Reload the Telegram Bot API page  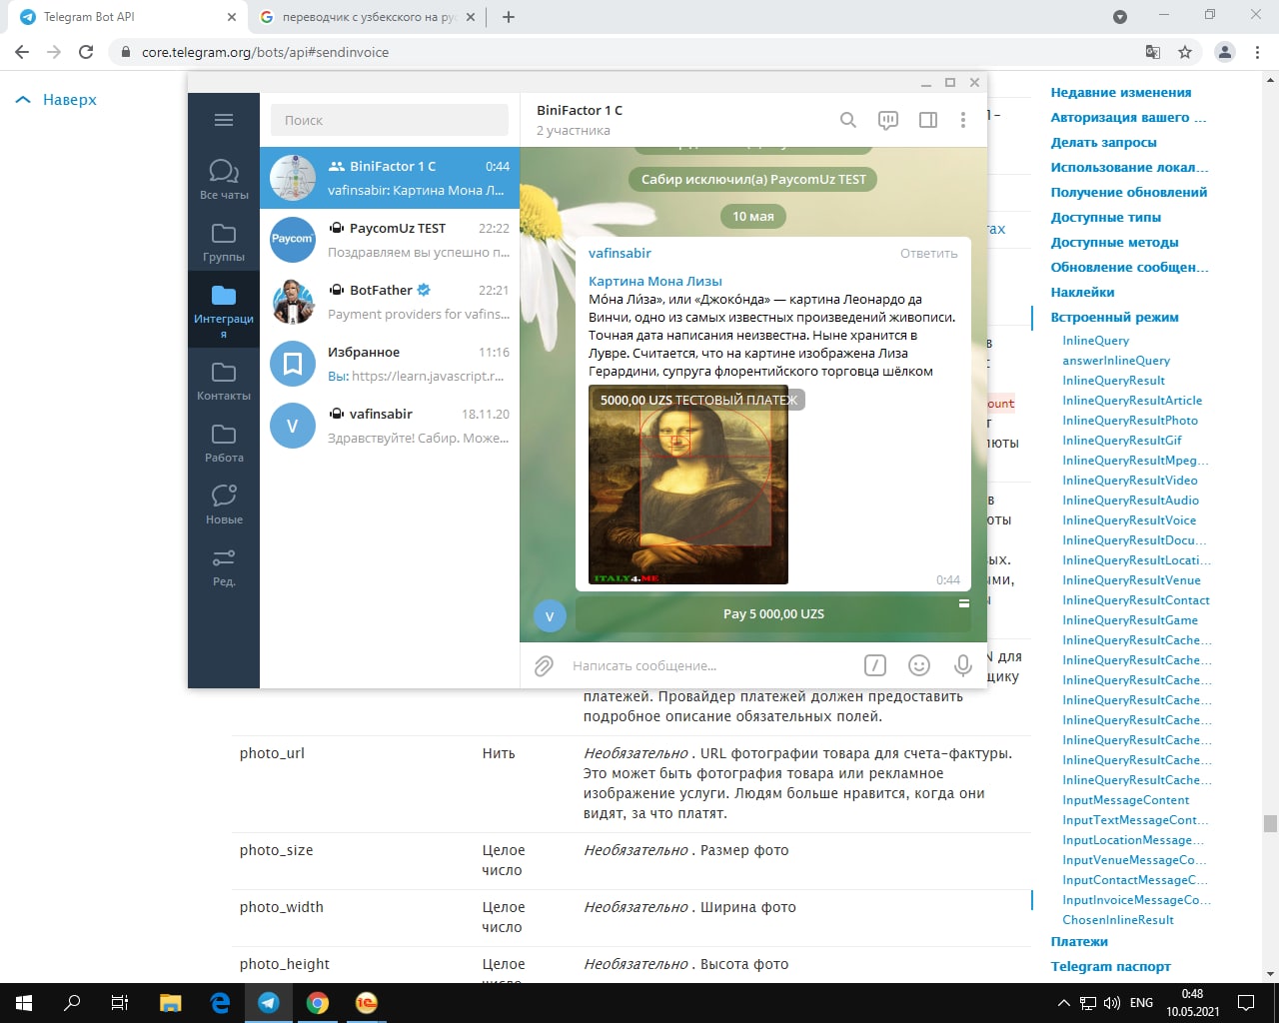(x=87, y=52)
